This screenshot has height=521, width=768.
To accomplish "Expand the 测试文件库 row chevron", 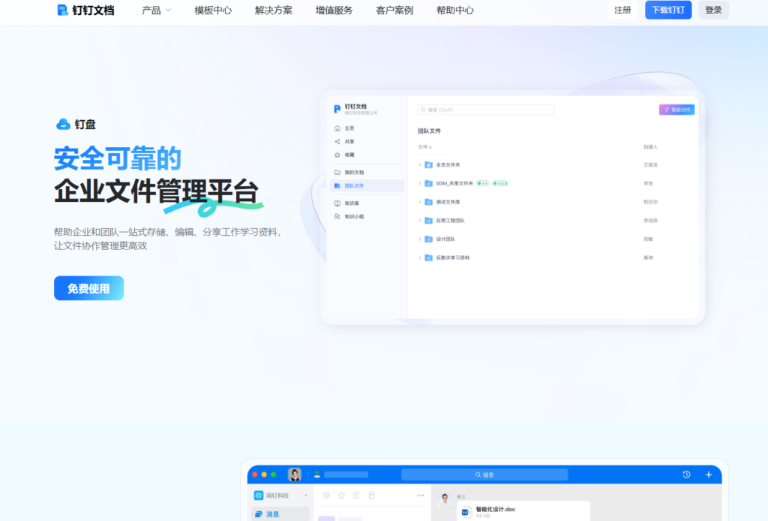I will coord(420,202).
